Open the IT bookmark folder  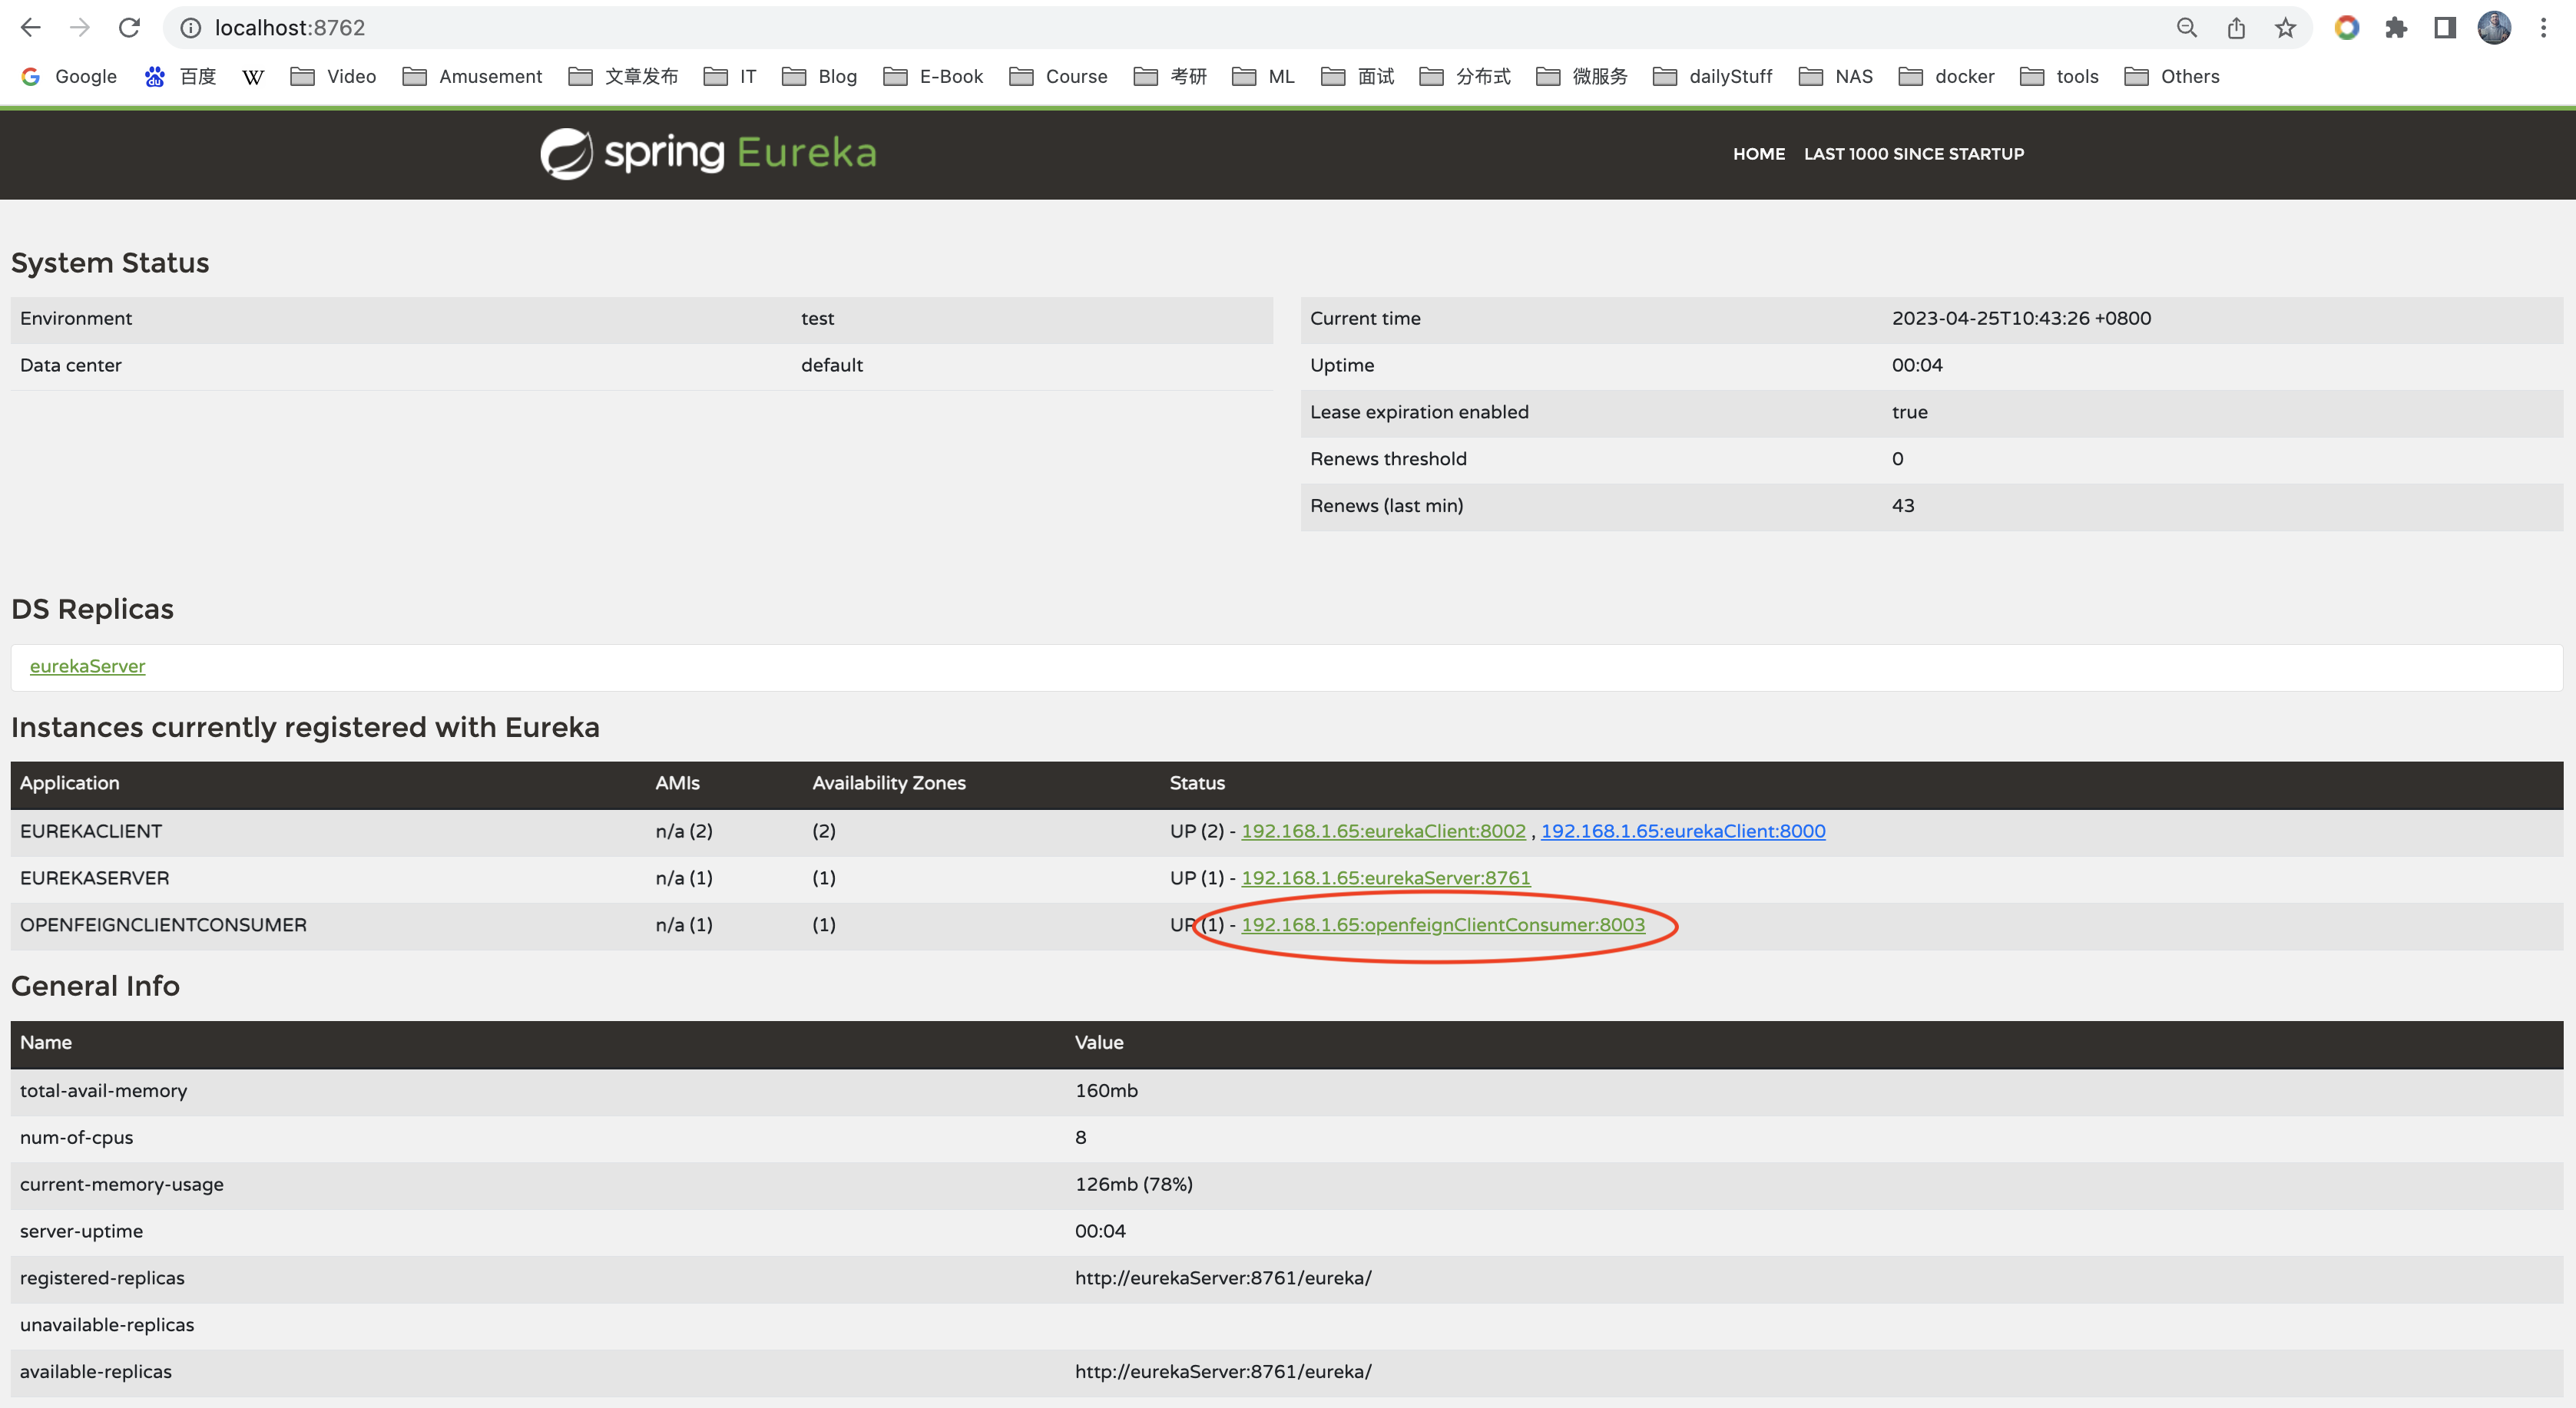pyautogui.click(x=730, y=77)
